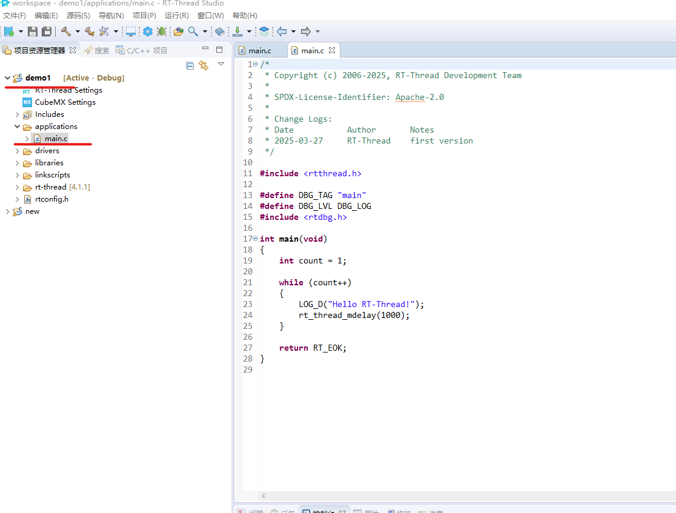Click the Save icon in the toolbar
The width and height of the screenshot is (676, 513).
point(33,31)
